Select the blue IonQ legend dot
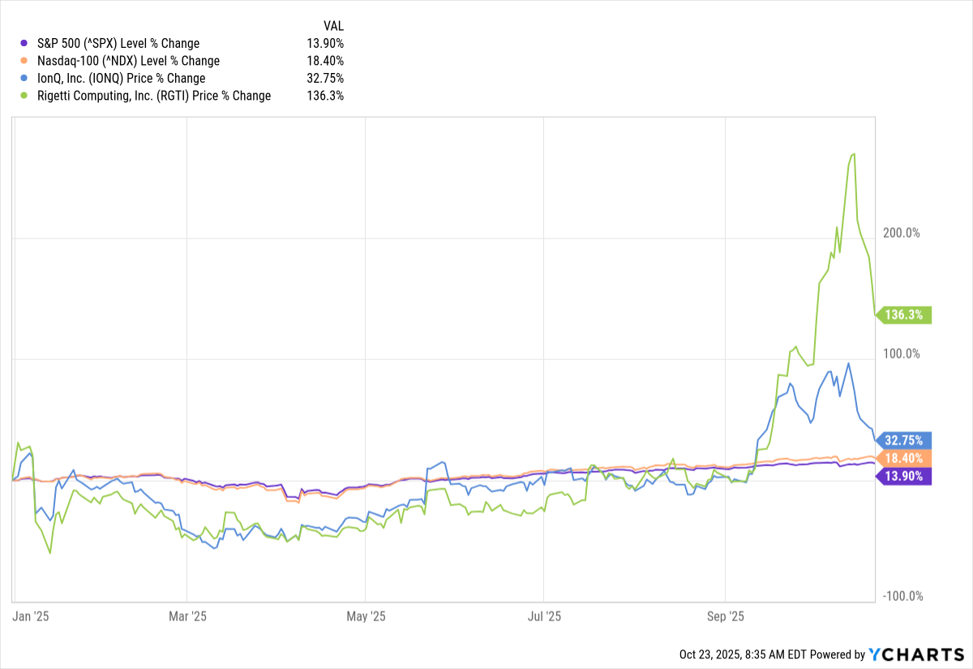 point(23,79)
